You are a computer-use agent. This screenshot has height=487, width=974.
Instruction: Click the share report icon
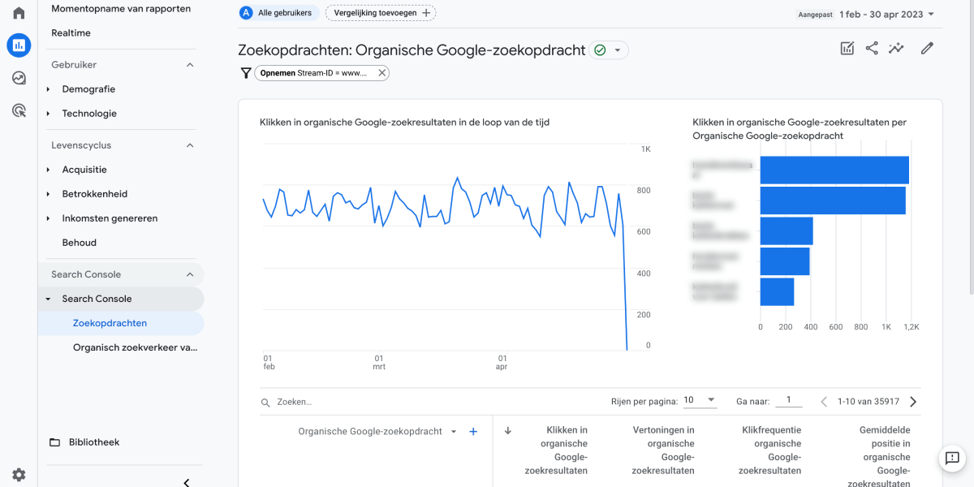872,49
